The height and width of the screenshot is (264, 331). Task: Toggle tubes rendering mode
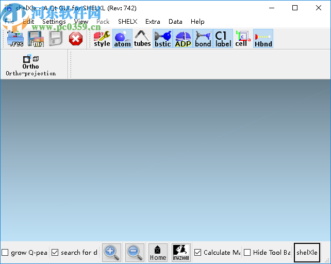142,39
